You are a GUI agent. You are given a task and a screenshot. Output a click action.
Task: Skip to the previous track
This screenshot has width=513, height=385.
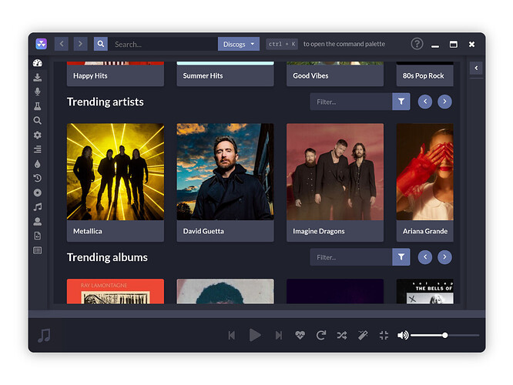pos(232,335)
